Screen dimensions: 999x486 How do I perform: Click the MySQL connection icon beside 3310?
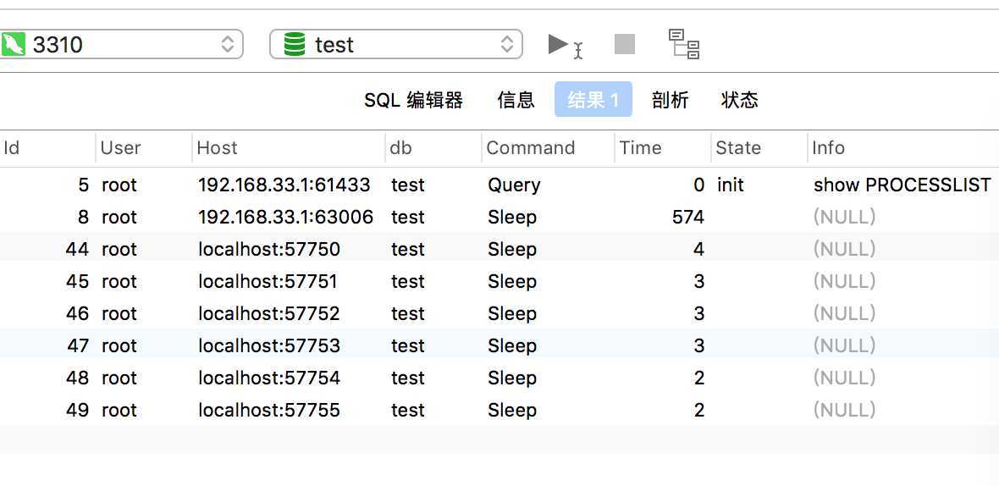click(x=14, y=45)
